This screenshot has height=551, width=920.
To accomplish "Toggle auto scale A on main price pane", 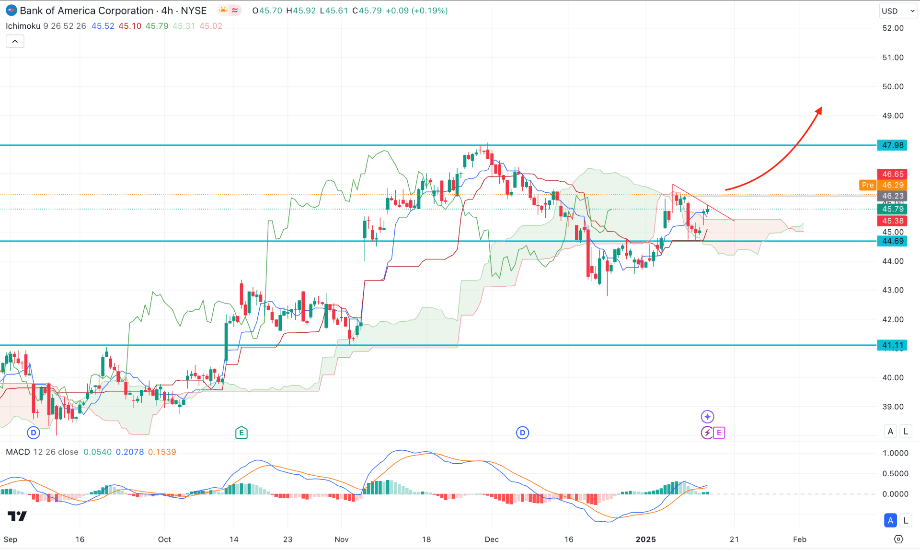I will pyautogui.click(x=890, y=431).
